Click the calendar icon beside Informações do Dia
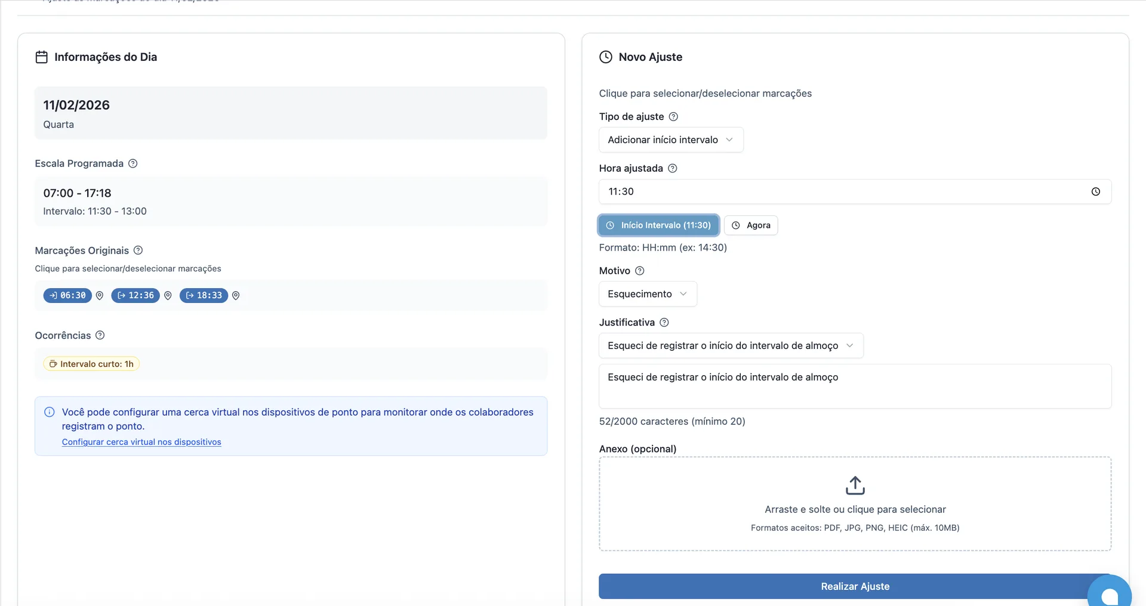 [x=41, y=57]
